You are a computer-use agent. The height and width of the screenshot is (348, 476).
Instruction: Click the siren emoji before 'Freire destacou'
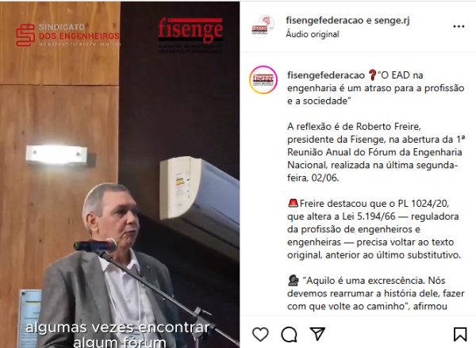[293, 203]
